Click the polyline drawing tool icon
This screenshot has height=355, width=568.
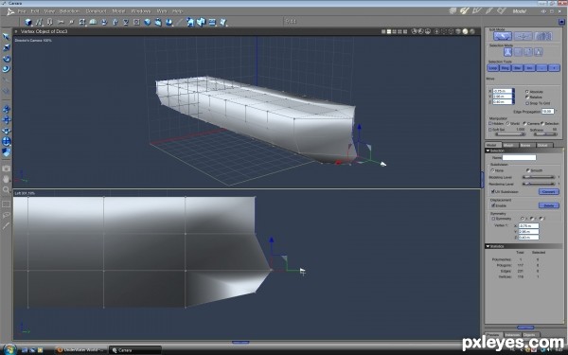pos(39,22)
